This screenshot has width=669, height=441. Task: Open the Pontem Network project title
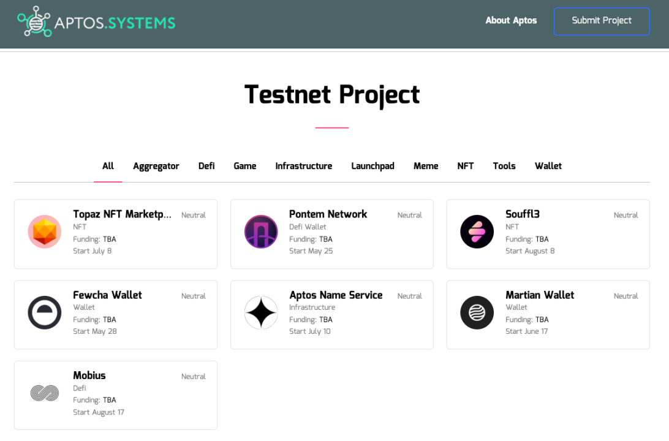328,214
